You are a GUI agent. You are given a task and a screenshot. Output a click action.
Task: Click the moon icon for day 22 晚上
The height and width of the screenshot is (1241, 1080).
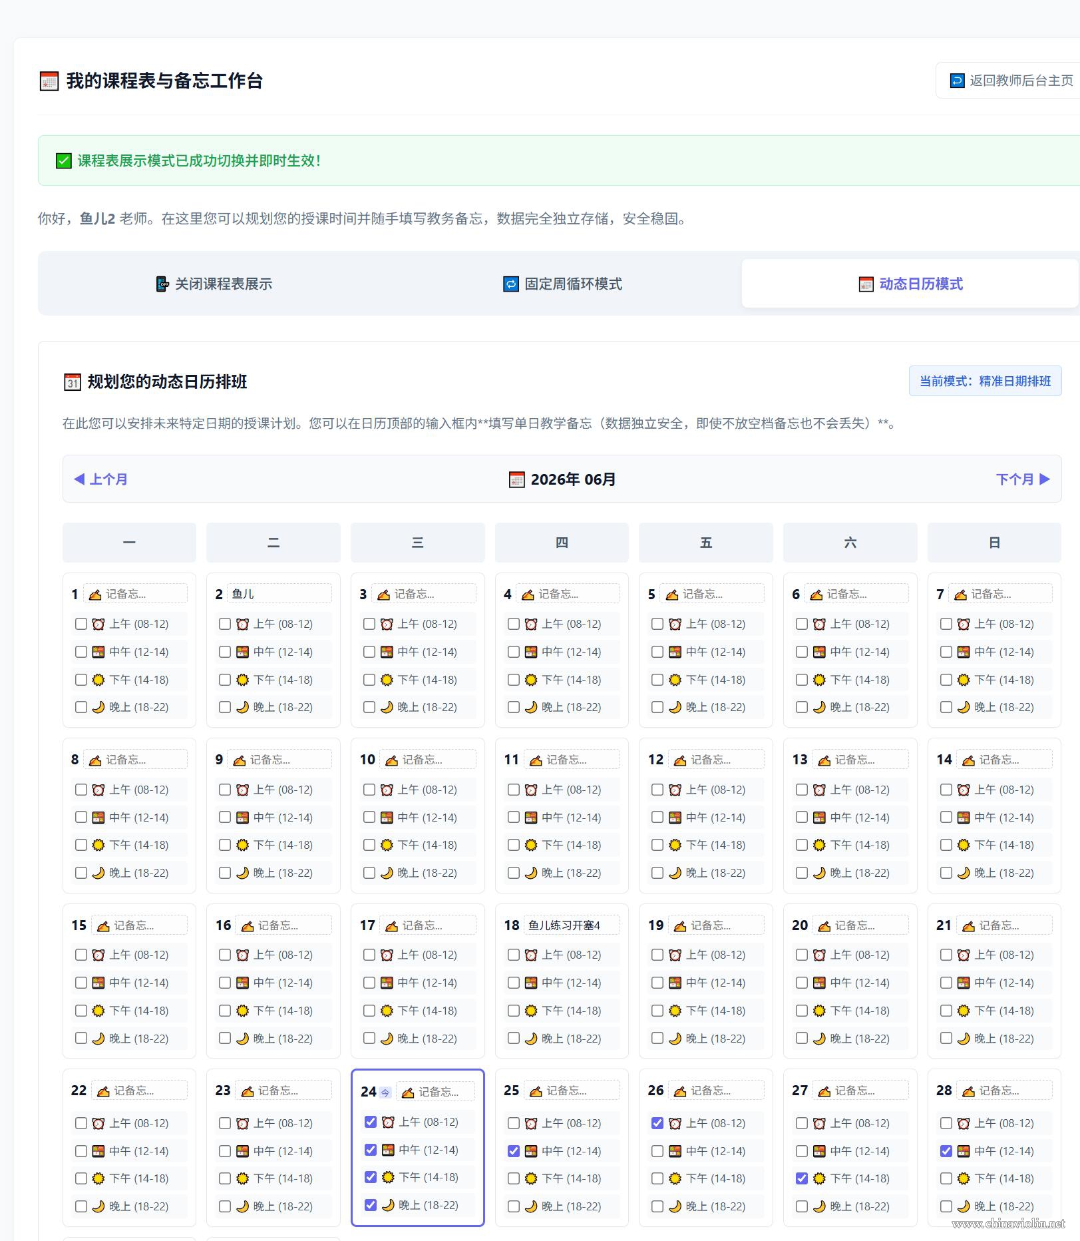[x=98, y=1206]
